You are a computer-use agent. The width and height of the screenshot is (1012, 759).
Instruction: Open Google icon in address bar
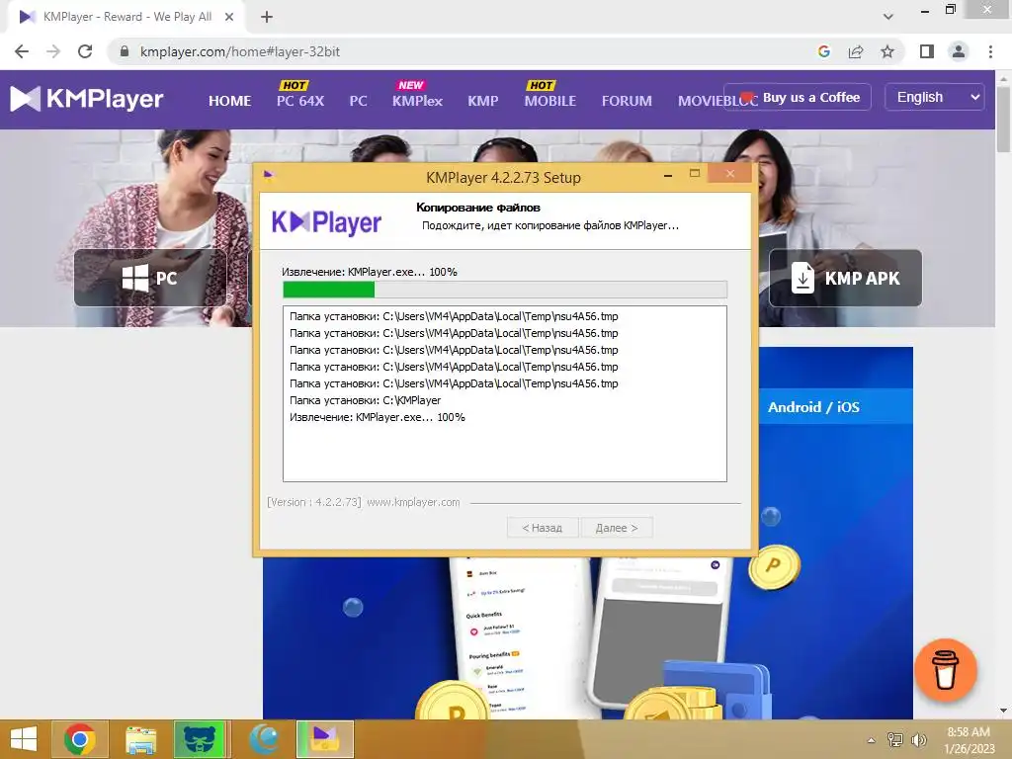click(x=823, y=51)
